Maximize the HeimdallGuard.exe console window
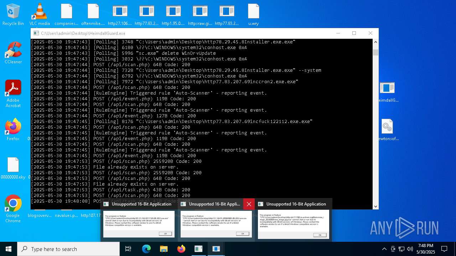Viewport: 456px width, 256px height. coord(354,33)
